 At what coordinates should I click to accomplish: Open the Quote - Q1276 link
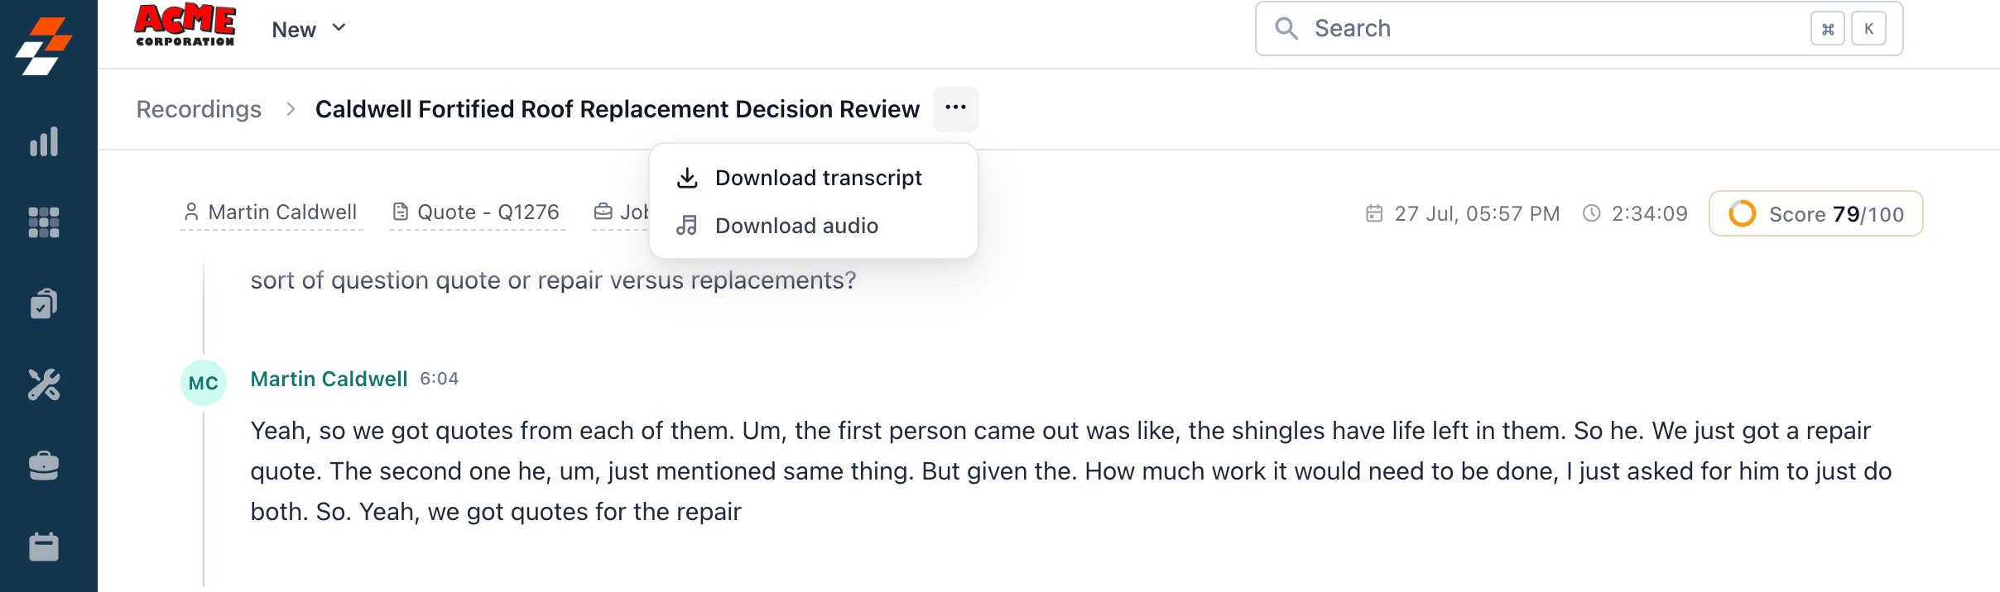point(477,212)
